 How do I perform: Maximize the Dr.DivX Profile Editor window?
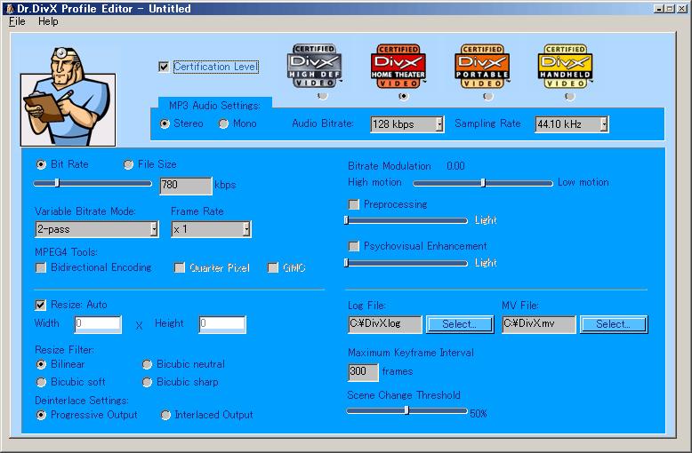(x=670, y=8)
